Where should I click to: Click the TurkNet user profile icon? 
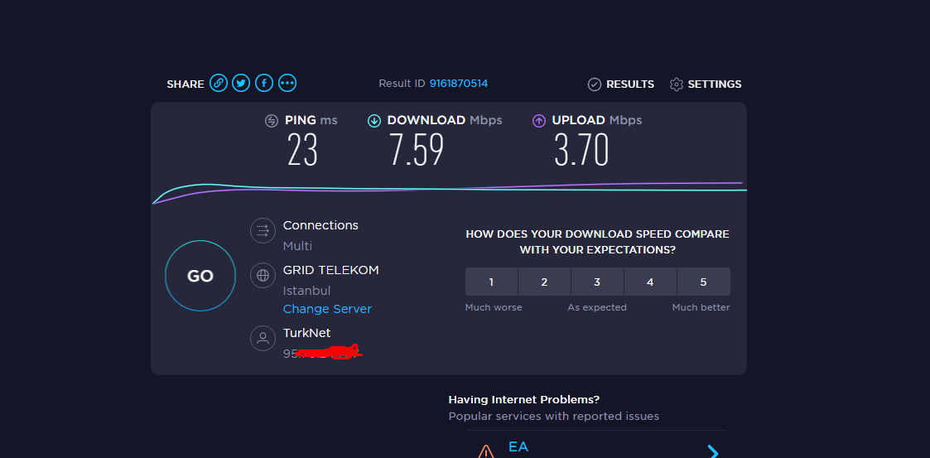click(x=263, y=338)
